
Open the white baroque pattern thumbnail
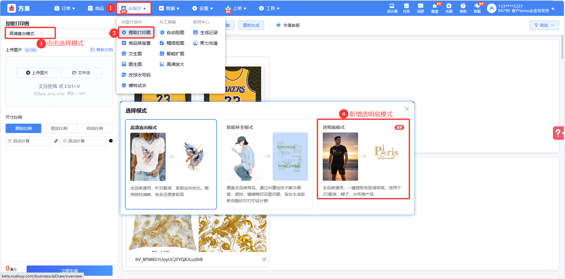click(163, 233)
